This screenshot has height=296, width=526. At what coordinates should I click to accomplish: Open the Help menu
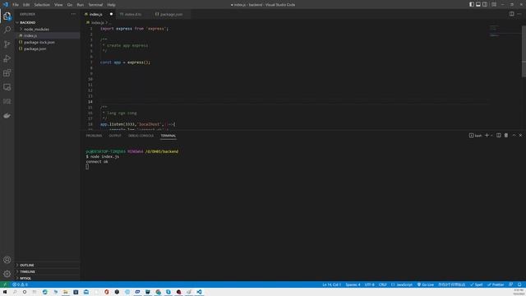pyautogui.click(x=112, y=5)
